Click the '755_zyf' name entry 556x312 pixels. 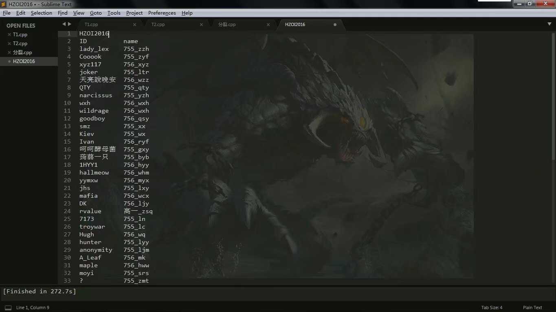point(136,57)
